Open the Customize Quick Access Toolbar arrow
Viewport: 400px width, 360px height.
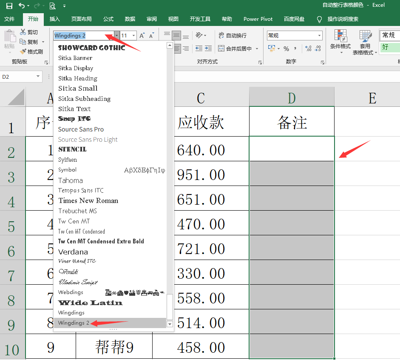point(64,6)
